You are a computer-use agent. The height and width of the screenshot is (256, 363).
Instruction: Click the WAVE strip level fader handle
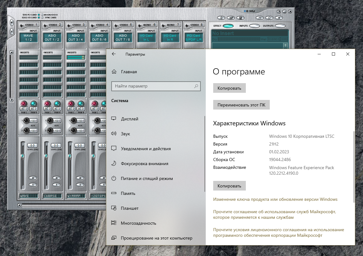coord(22,157)
